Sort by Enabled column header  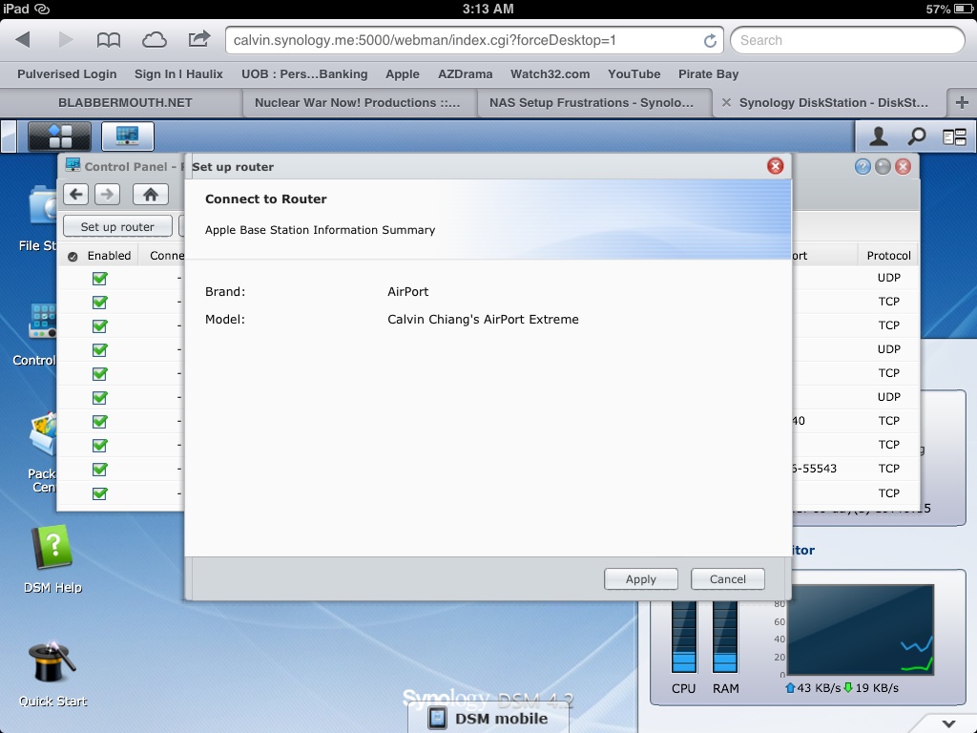[109, 256]
